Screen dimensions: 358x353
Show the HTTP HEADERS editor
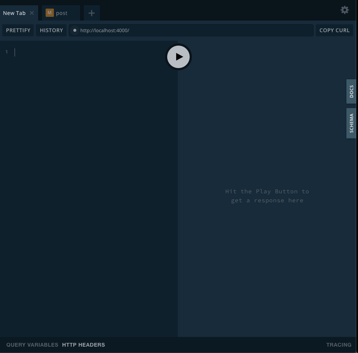[x=83, y=345]
